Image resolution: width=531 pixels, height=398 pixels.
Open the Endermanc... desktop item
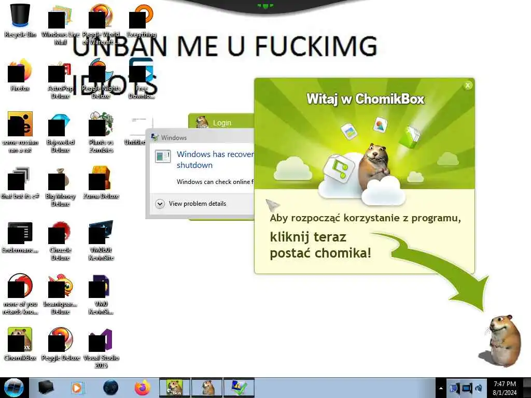20,236
